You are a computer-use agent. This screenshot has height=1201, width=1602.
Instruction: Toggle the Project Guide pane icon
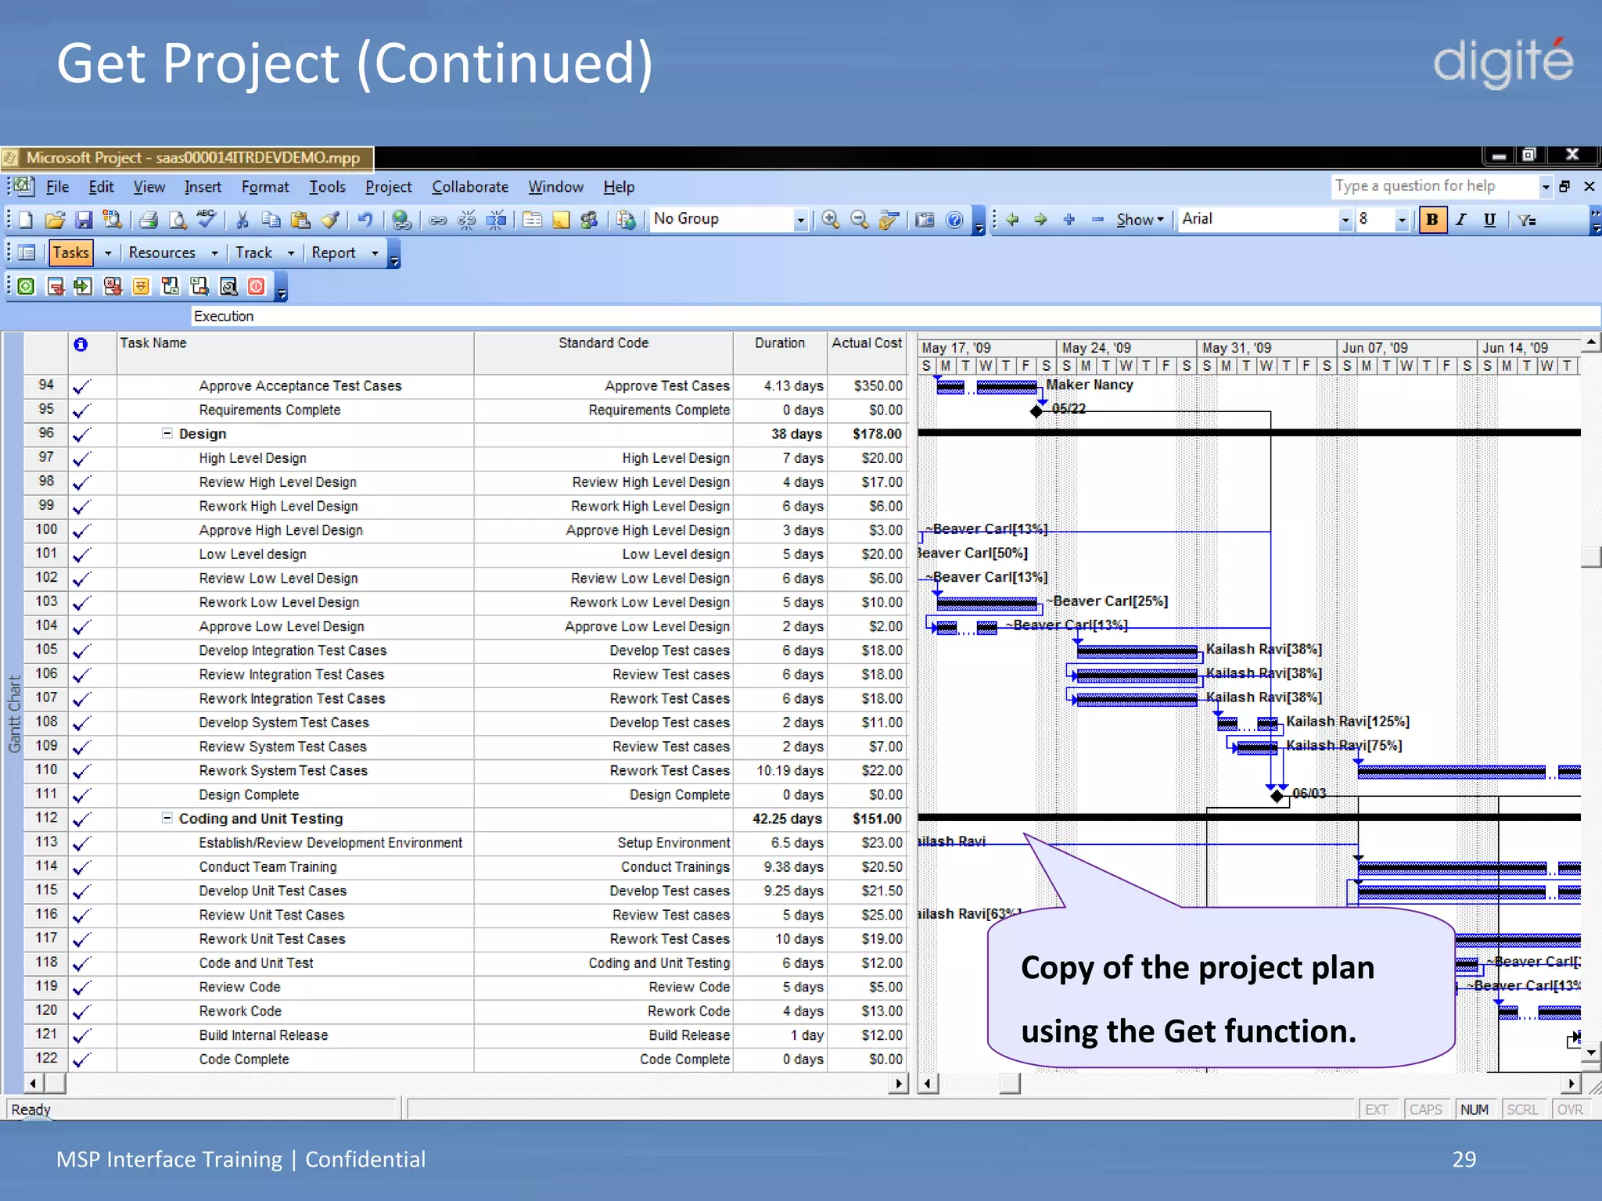click(26, 253)
